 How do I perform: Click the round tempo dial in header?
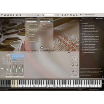pos(43,15)
